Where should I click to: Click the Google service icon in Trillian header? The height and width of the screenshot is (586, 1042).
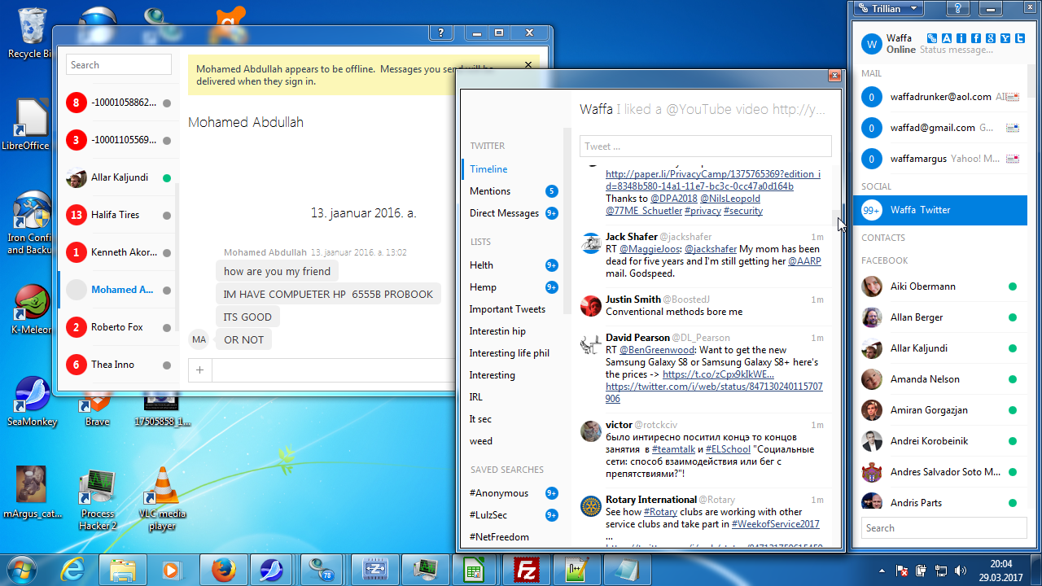click(x=991, y=38)
